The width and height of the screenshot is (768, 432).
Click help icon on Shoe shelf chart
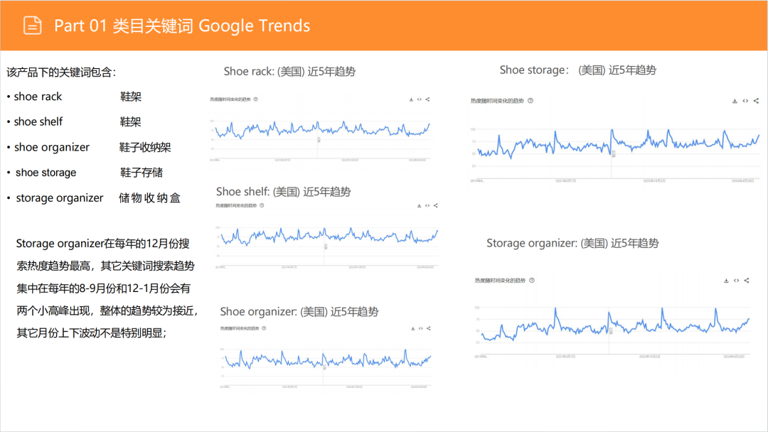point(261,205)
